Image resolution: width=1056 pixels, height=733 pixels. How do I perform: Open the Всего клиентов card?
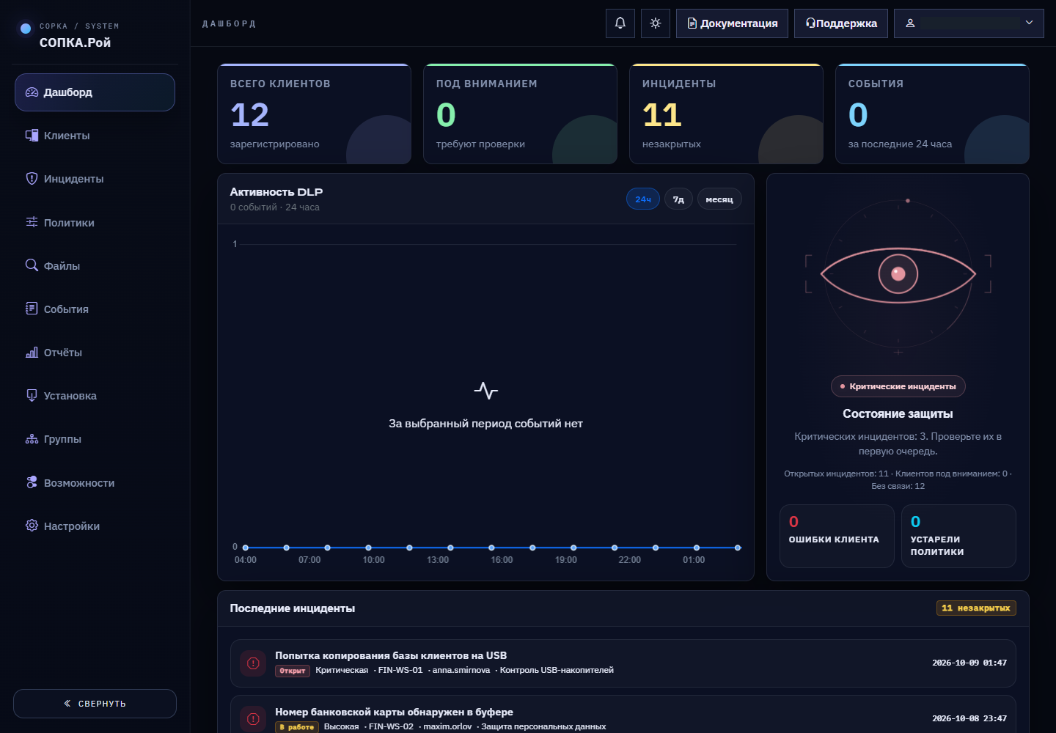(315, 114)
